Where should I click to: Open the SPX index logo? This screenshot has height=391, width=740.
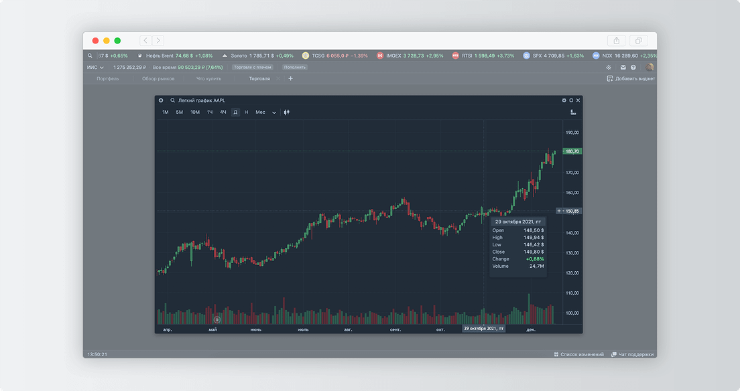tap(526, 56)
